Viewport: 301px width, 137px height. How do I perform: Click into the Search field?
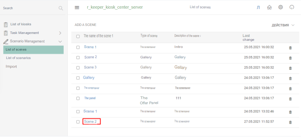tap(28, 8)
